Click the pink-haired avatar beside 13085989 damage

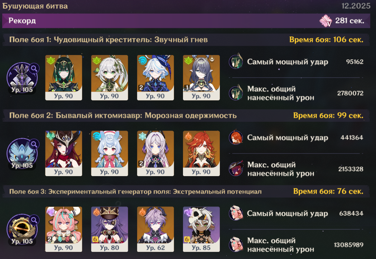[236, 244]
